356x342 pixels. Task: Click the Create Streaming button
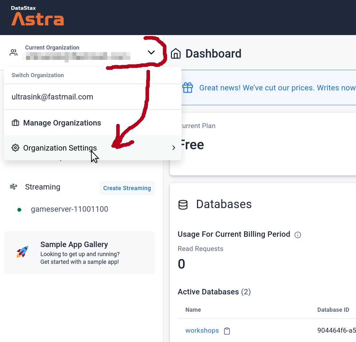tap(127, 188)
